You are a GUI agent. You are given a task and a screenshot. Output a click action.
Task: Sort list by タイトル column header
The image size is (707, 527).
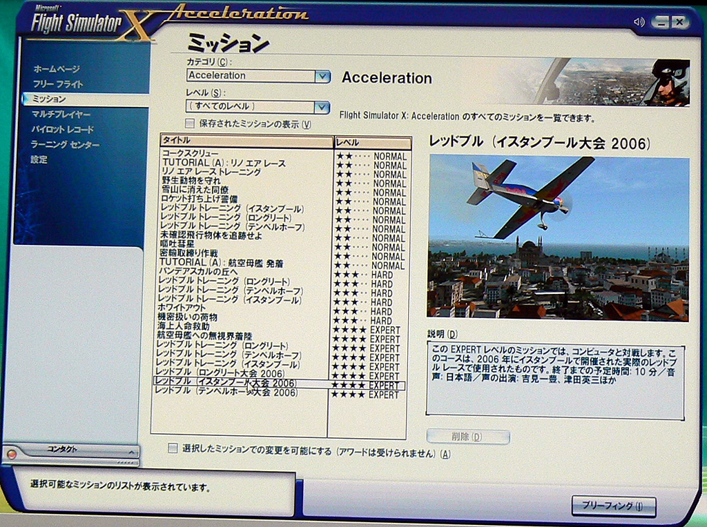pyautogui.click(x=246, y=141)
